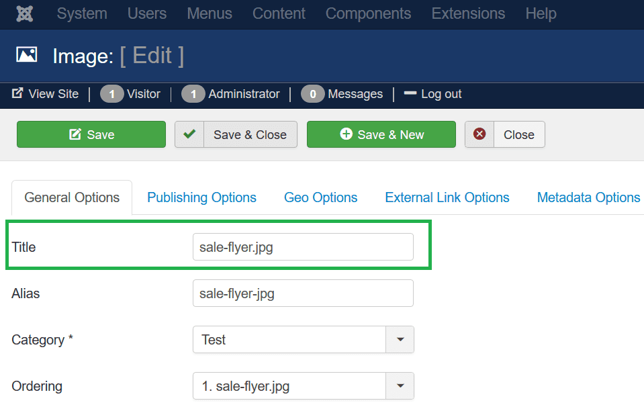Expand the Ordering dropdown arrow

point(400,386)
